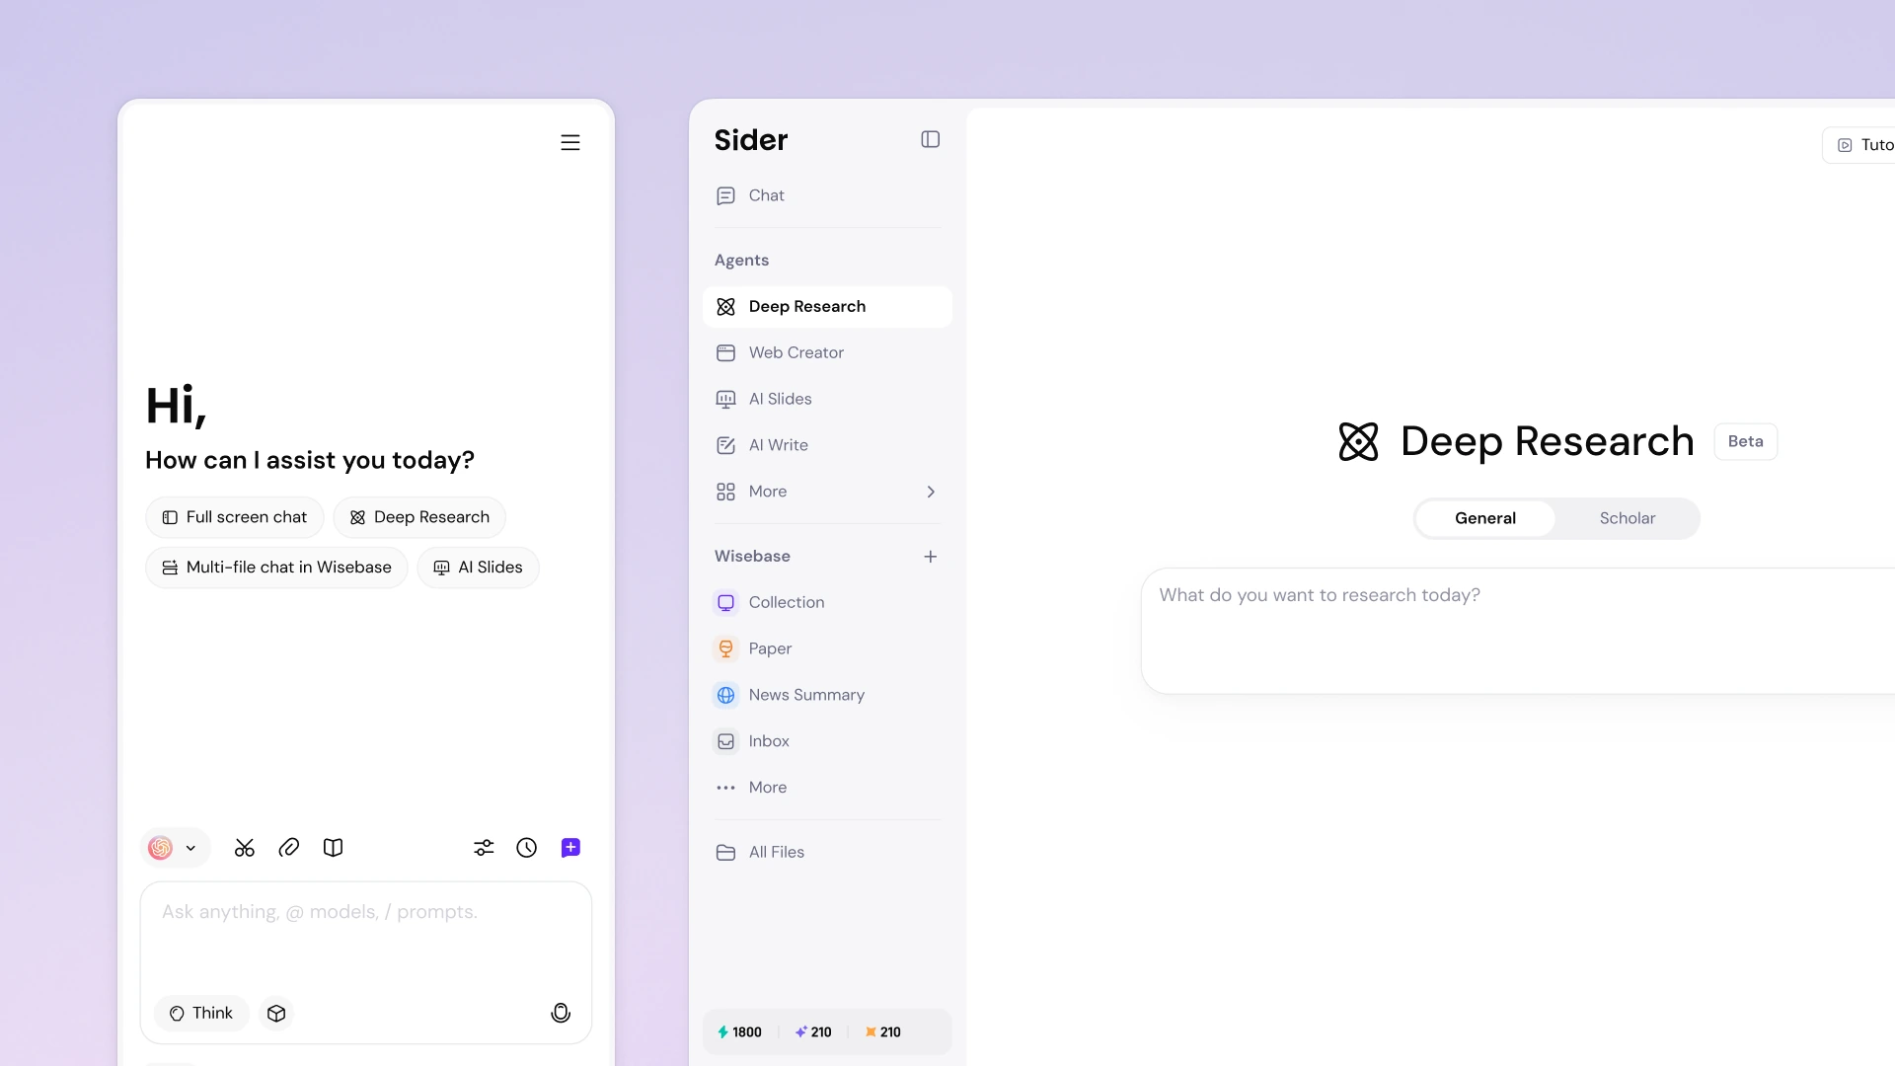This screenshot has width=1895, height=1066.
Task: Open the hamburger menu in the chat panel
Action: tap(570, 142)
